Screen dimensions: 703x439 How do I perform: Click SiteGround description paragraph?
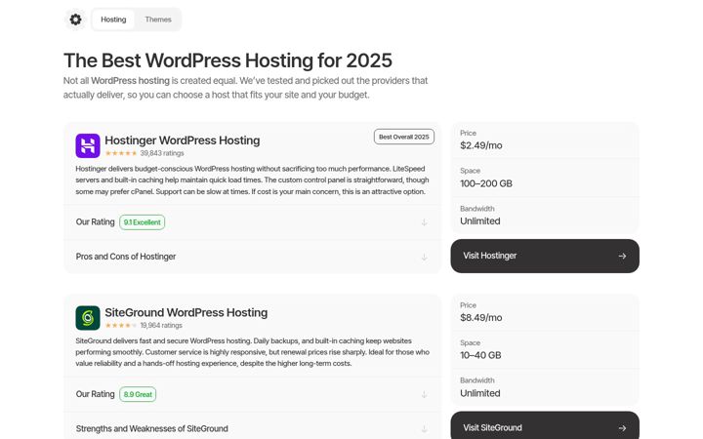point(252,352)
